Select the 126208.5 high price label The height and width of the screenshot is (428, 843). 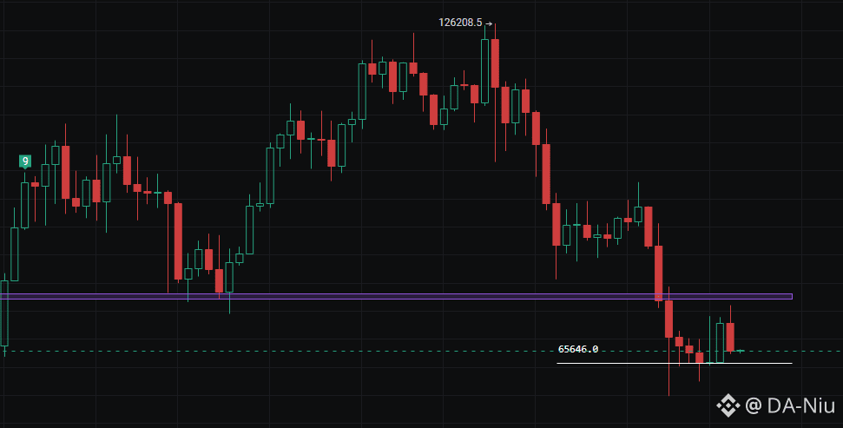click(x=460, y=23)
